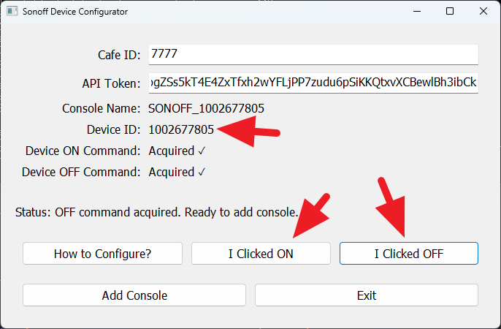Click the Device OFF Command Acquired status
The image size is (501, 329).
pyautogui.click(x=177, y=173)
